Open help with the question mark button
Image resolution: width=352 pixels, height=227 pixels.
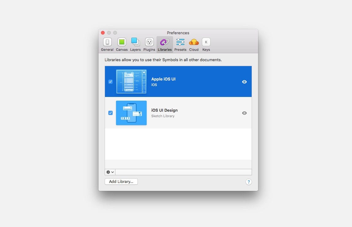(249, 182)
